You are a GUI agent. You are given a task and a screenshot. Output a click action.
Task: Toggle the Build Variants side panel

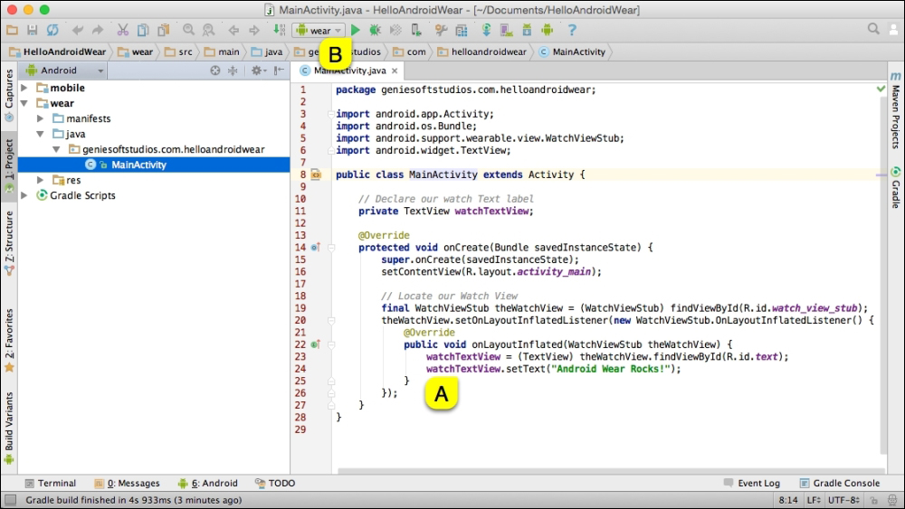click(9, 428)
